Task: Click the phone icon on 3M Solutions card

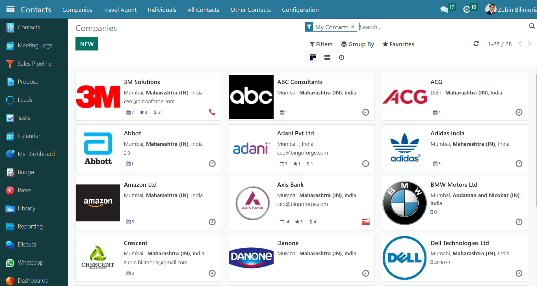Action: 212,112
